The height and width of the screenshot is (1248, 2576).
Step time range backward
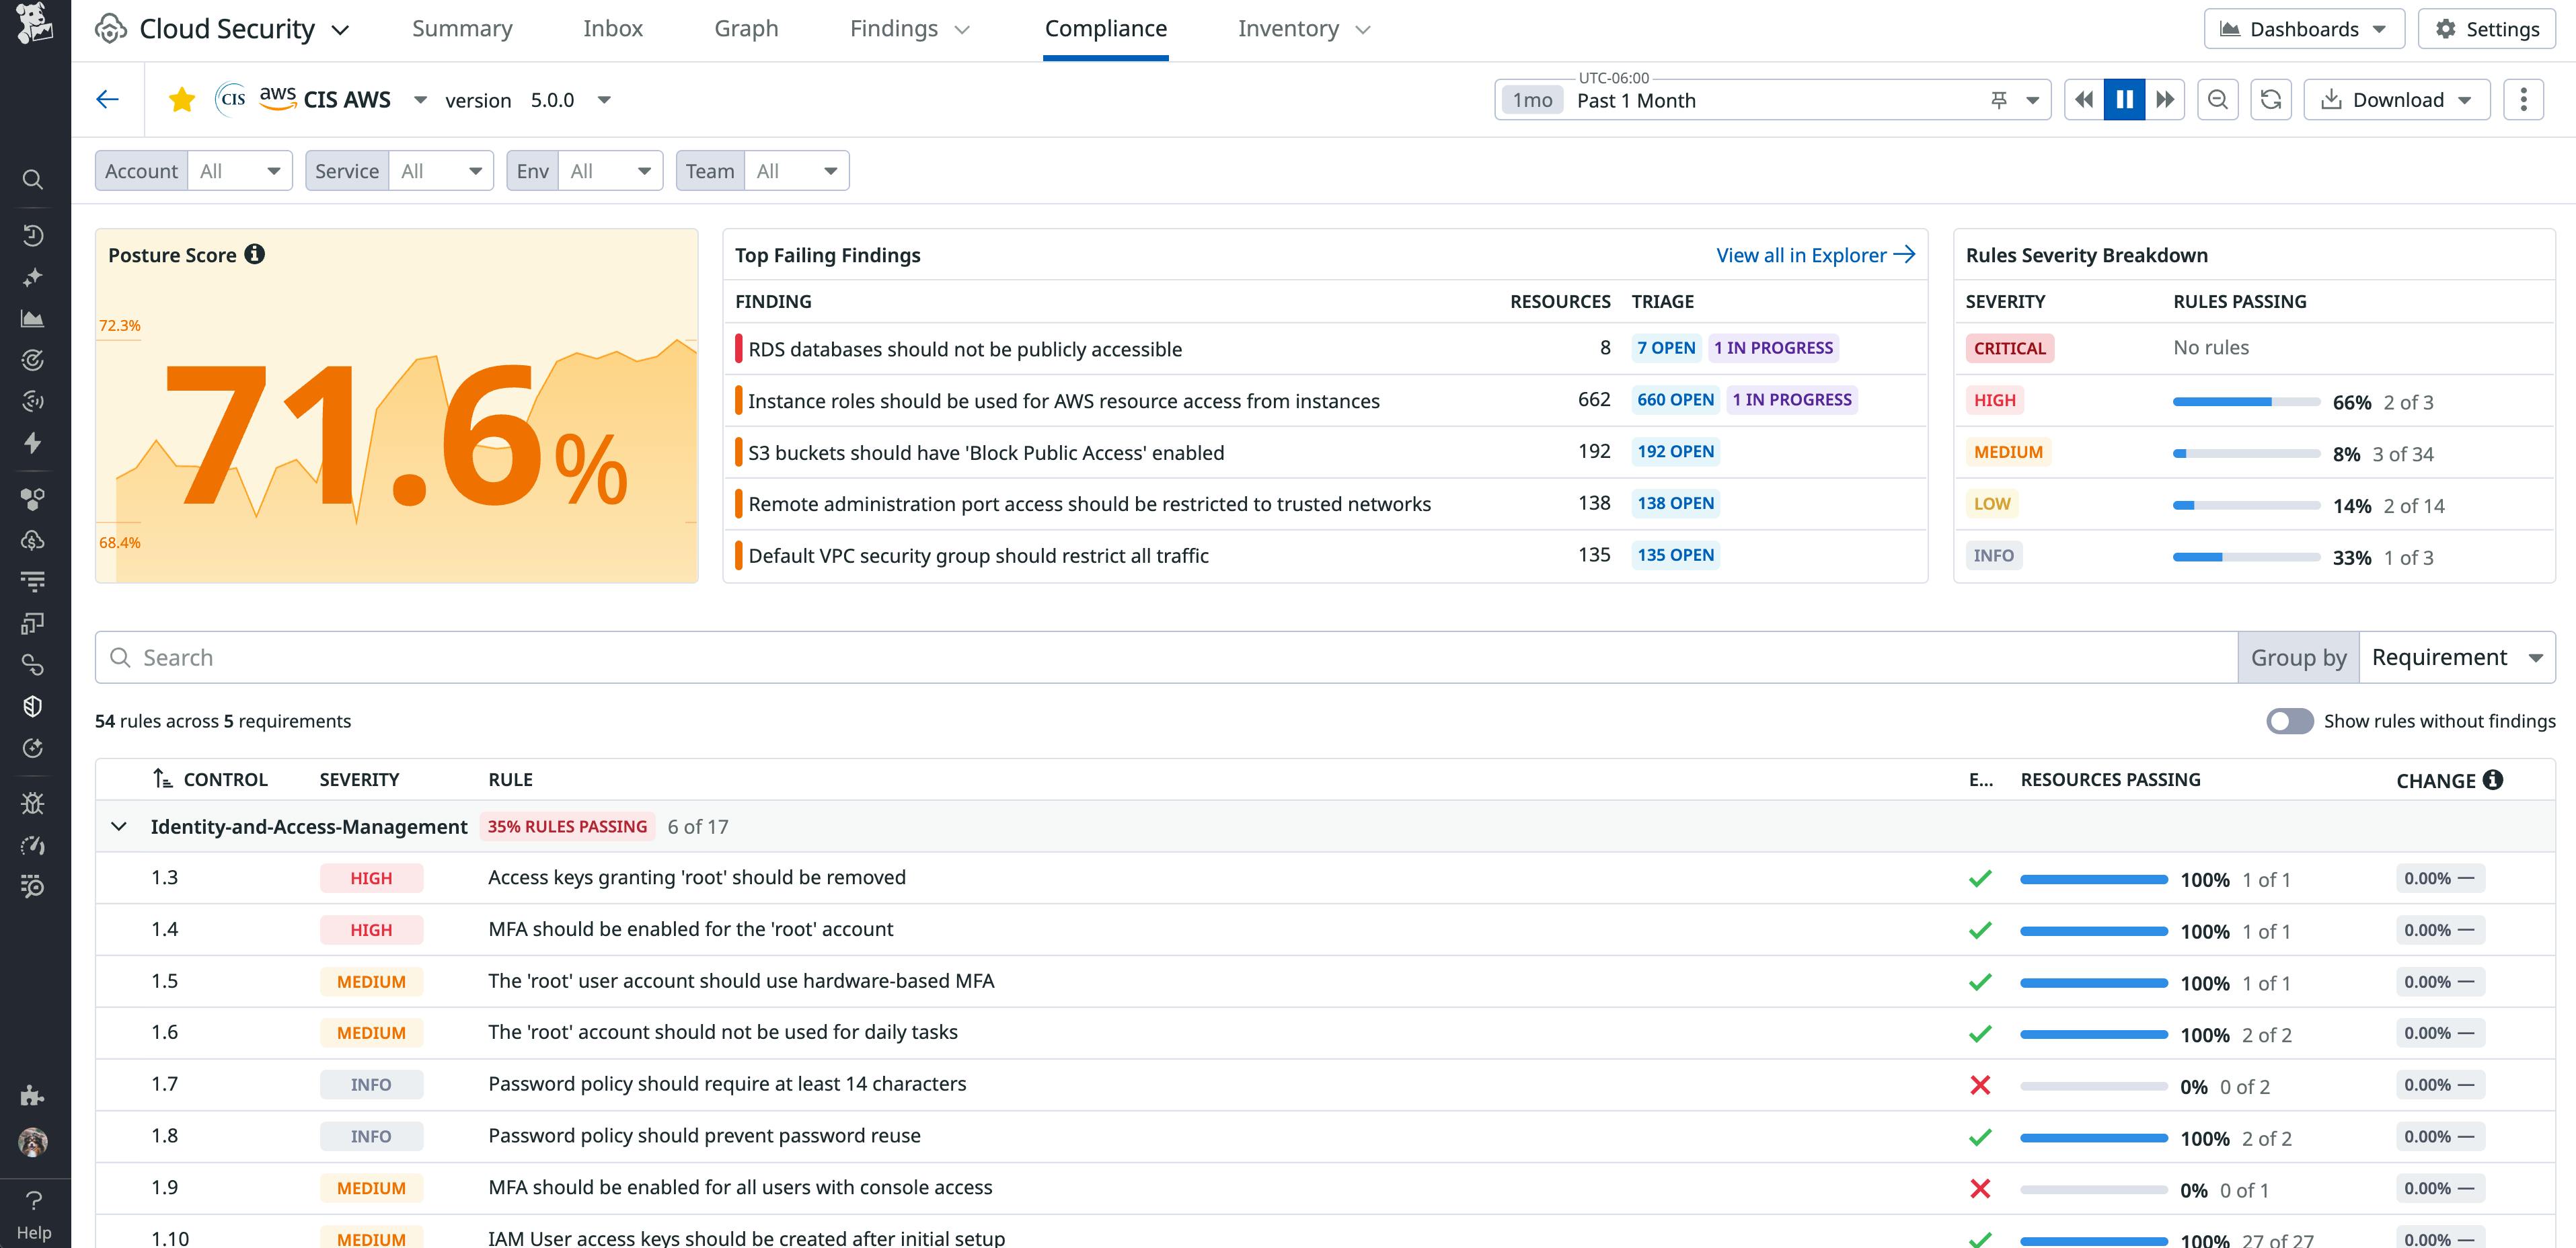click(2084, 100)
